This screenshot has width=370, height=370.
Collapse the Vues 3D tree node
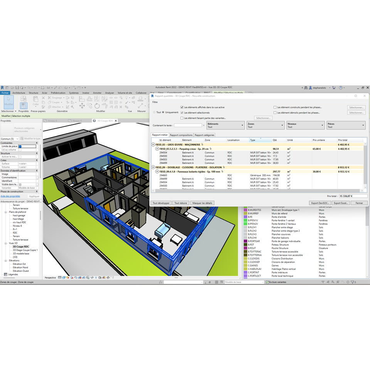coord(6,243)
